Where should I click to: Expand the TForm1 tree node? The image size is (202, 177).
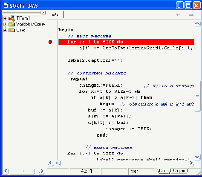click(x=5, y=18)
